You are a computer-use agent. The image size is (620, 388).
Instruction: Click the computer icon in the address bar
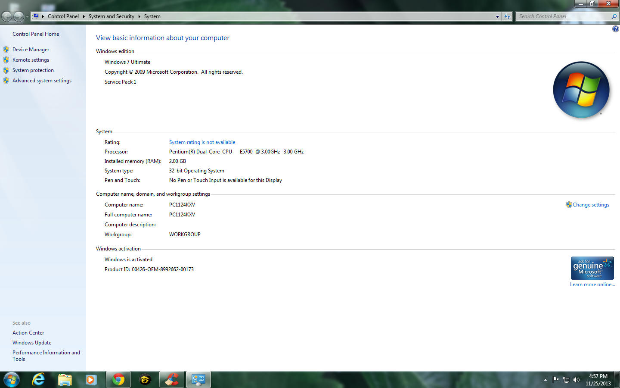pyautogui.click(x=36, y=16)
